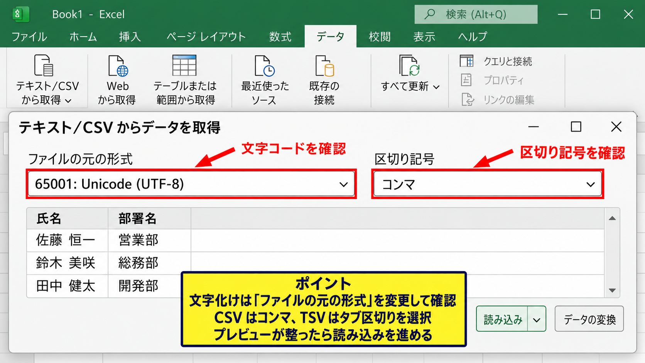Open the Web から取得 import icon
The image size is (645, 363).
(118, 65)
